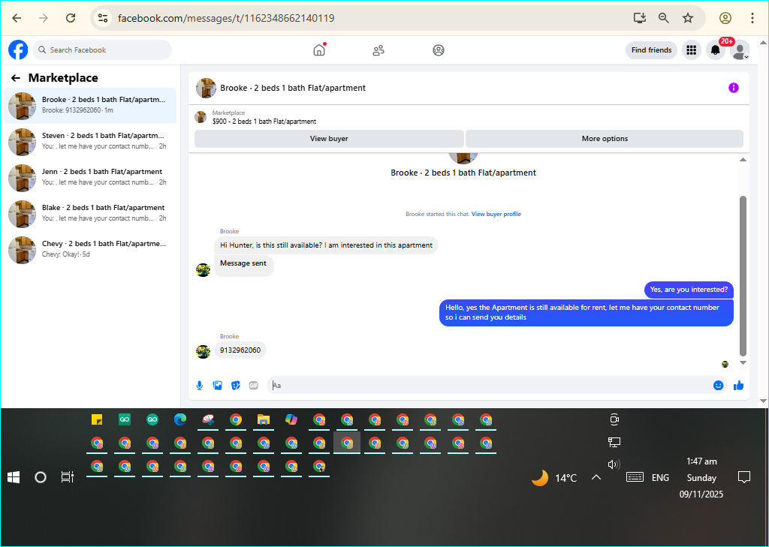Open the volume speaker tray icon
769x547 pixels.
[614, 464]
